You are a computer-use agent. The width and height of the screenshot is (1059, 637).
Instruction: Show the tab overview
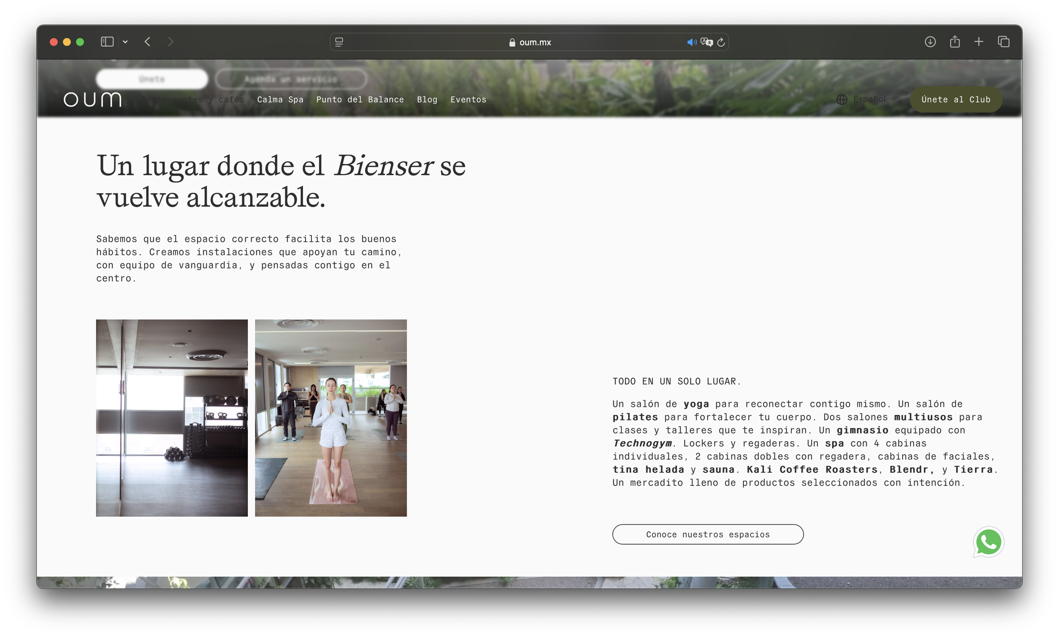[x=1003, y=42]
